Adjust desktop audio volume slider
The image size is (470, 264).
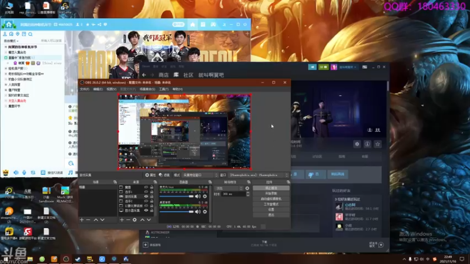pos(177,212)
